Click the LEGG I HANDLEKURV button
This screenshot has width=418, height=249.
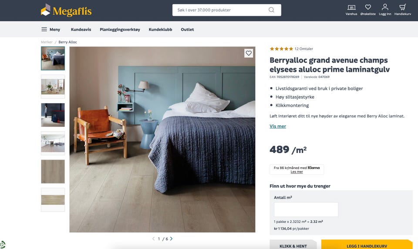(x=367, y=245)
